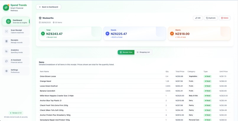Click the AI Assistant chat bubble icon
238x121 pixels.
[x=6, y=61]
